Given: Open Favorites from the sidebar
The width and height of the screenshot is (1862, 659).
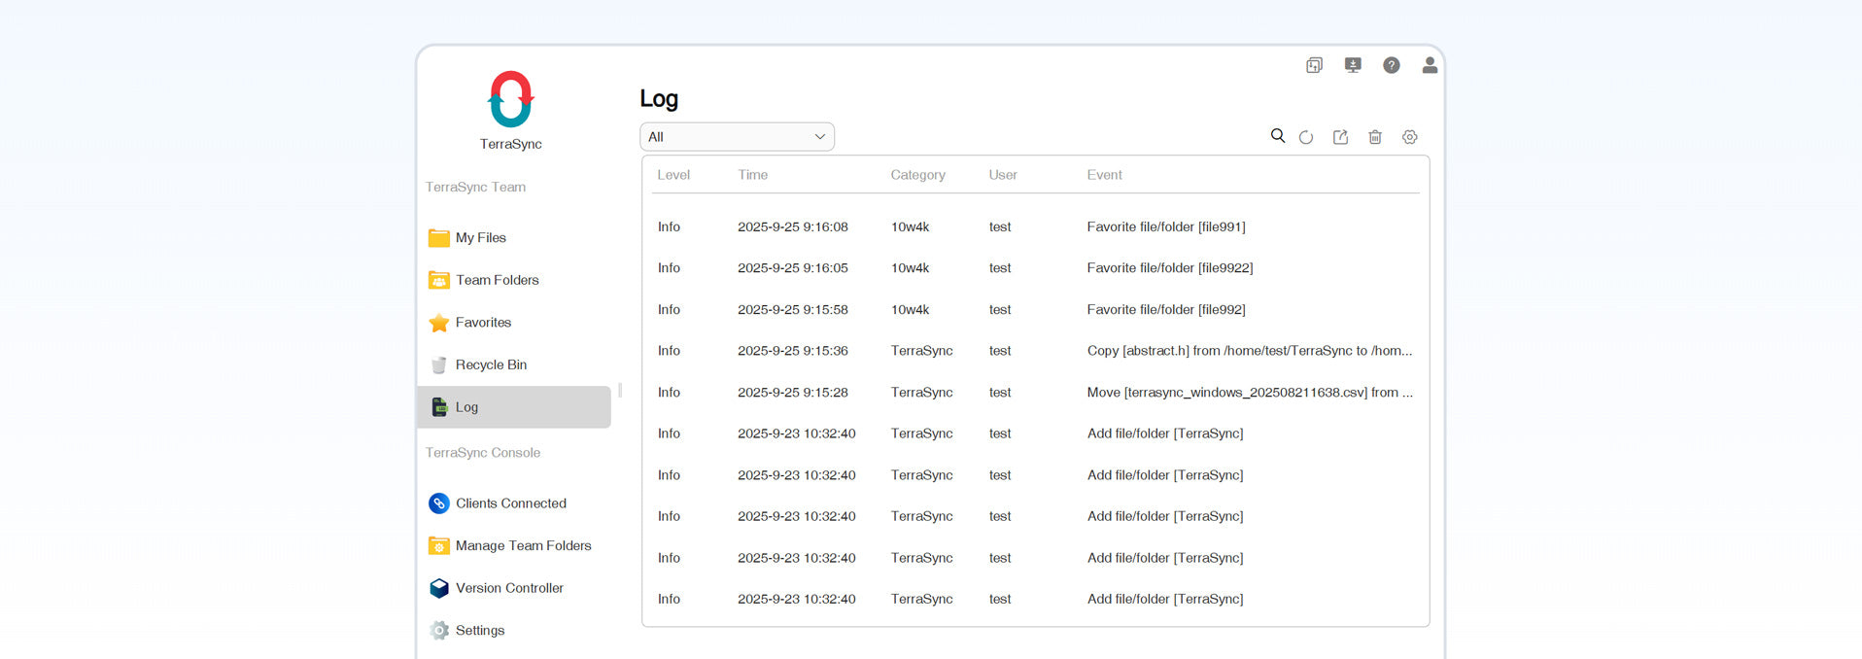Looking at the screenshot, I should pyautogui.click(x=483, y=323).
